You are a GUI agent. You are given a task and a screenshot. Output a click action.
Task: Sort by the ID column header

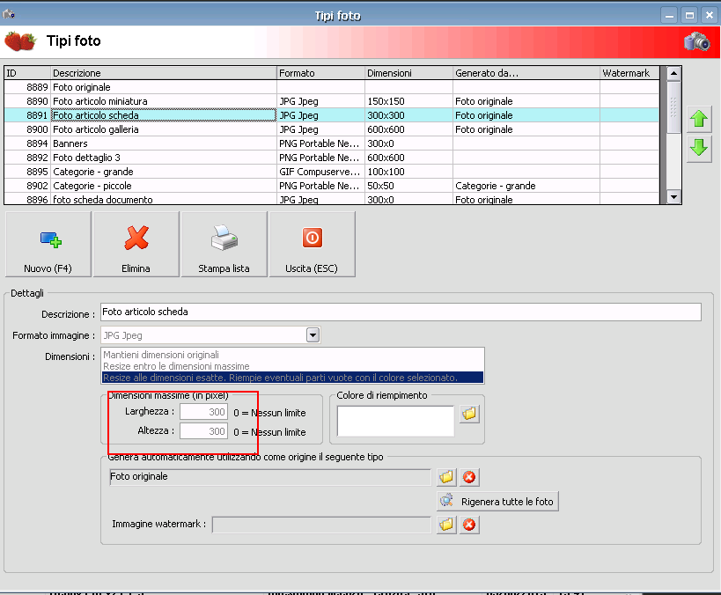click(27, 73)
